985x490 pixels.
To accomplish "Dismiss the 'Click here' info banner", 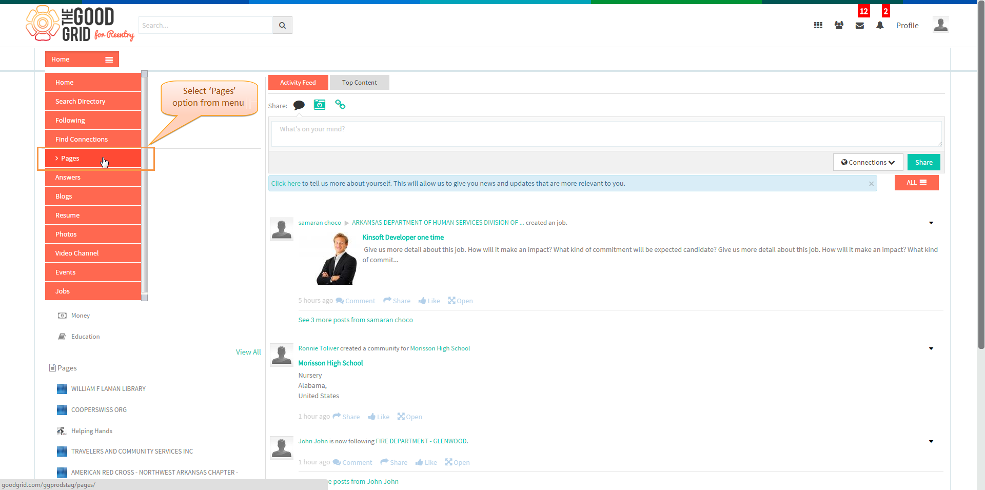I will click(871, 184).
